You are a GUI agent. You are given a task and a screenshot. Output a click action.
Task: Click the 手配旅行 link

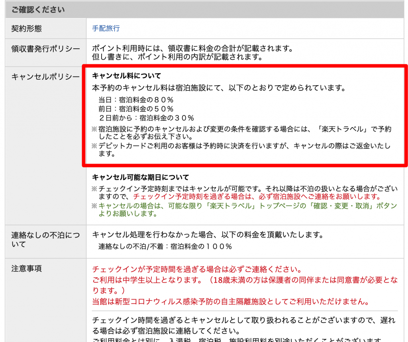point(106,28)
